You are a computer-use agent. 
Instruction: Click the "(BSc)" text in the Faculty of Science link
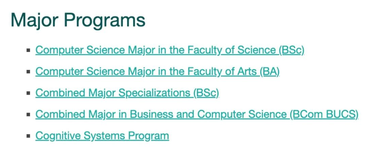tap(291, 50)
